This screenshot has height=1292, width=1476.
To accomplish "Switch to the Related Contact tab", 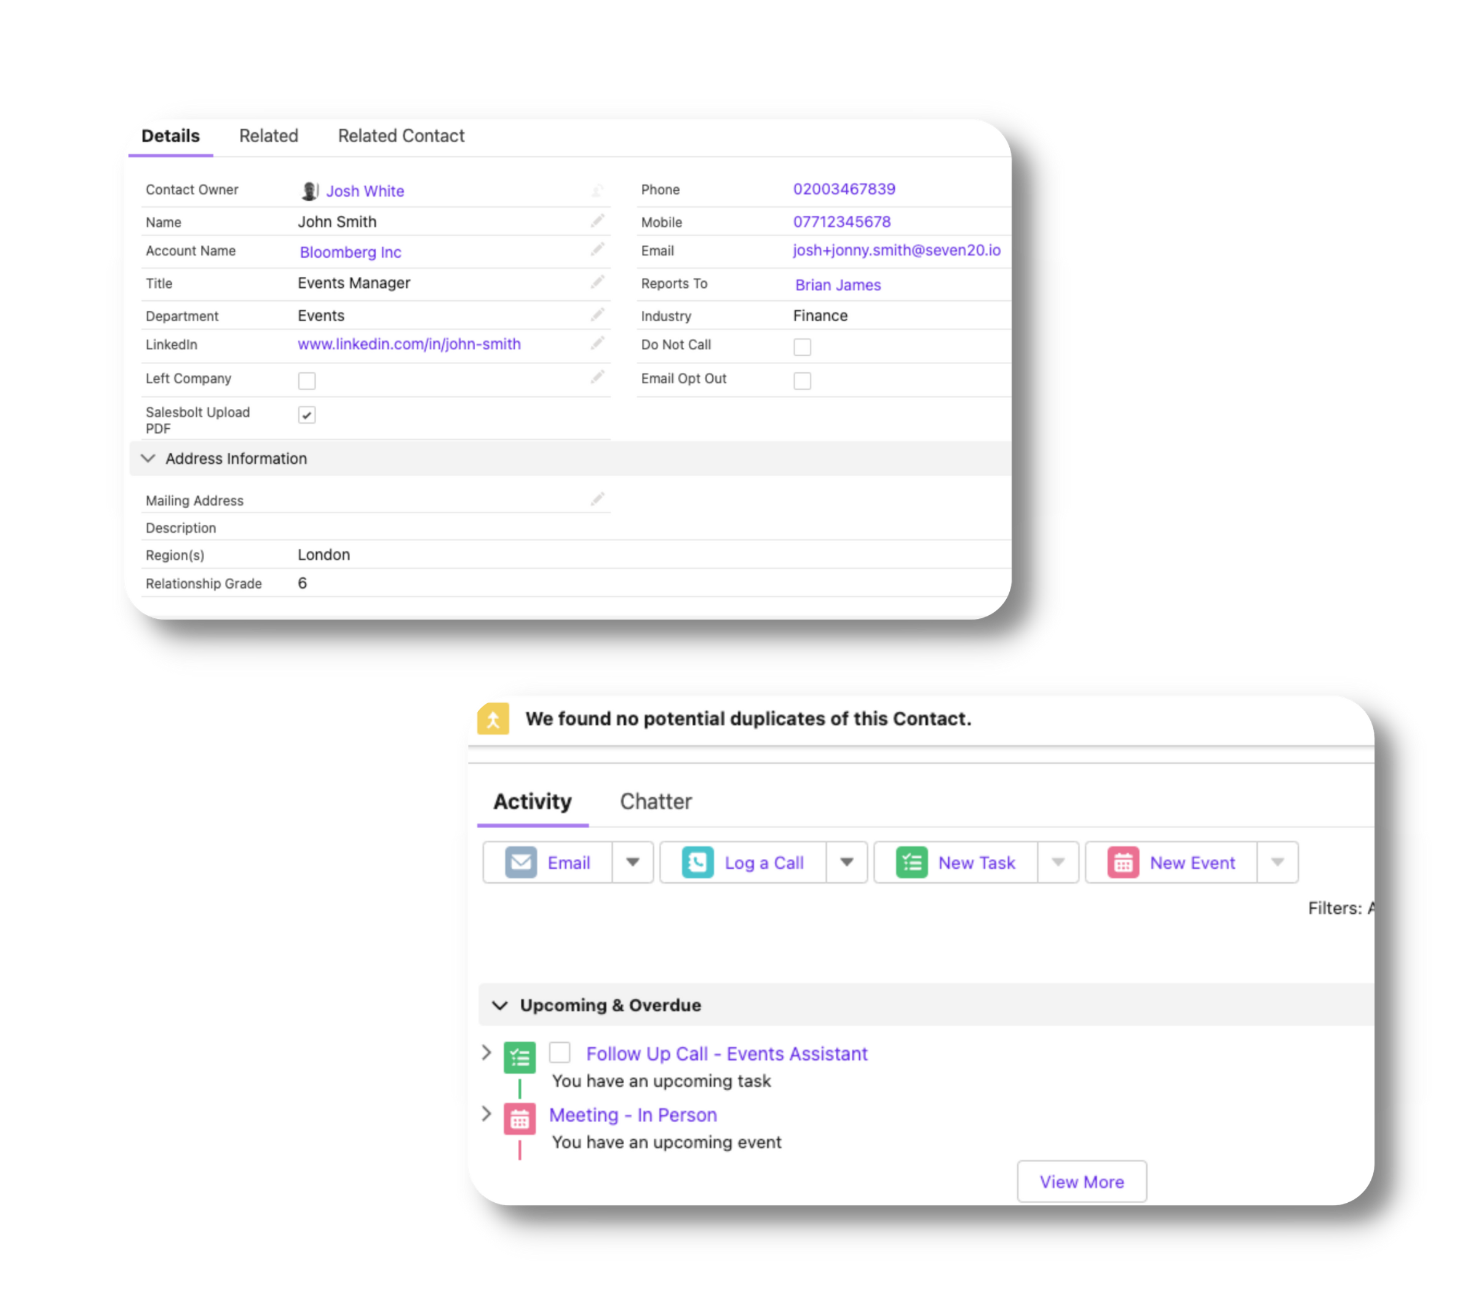I will point(401,135).
